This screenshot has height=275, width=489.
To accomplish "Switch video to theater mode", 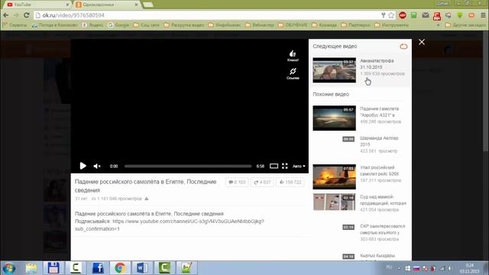I will [x=274, y=166].
